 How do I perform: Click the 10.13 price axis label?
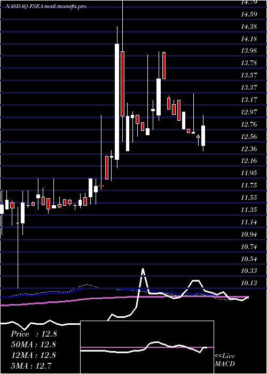(249, 283)
